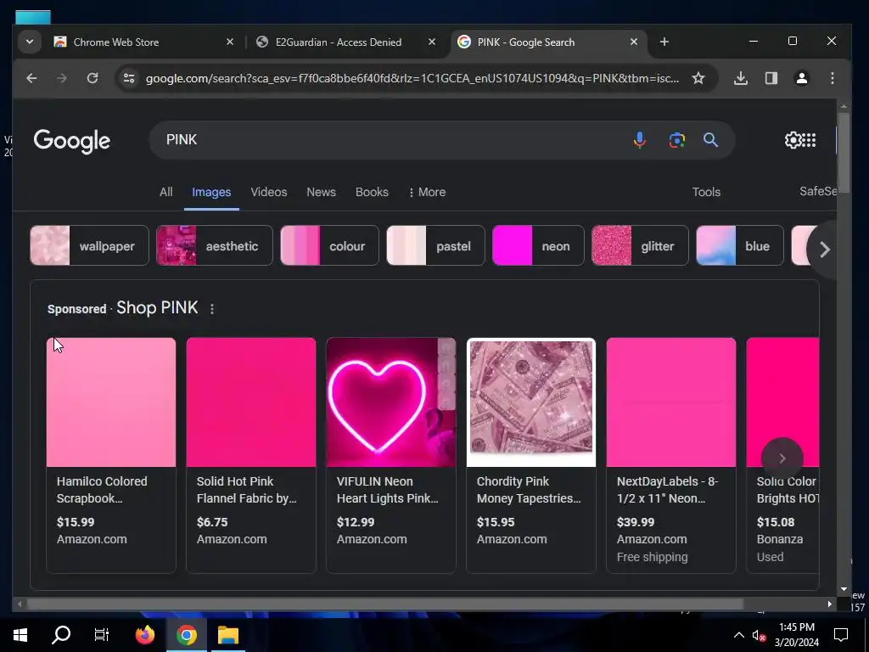Viewport: 869px width, 652px height.
Task: Filter images by glitter chip
Action: click(x=640, y=245)
